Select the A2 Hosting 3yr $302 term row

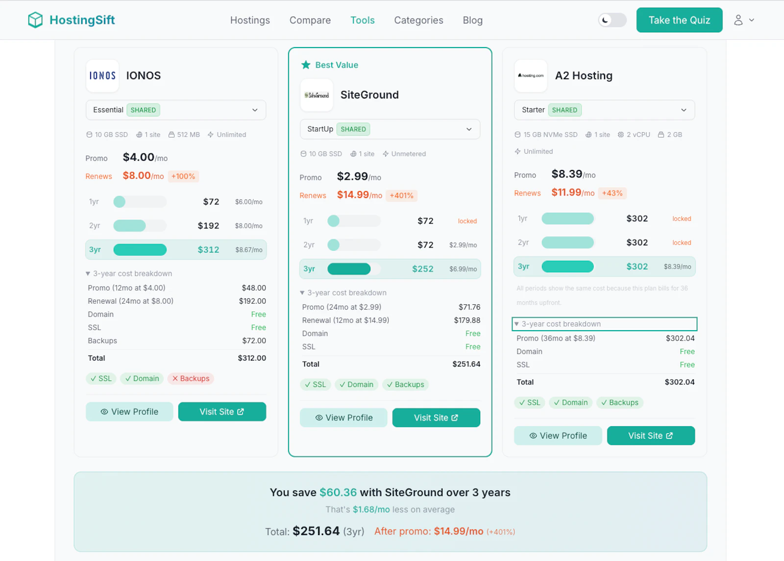point(604,267)
